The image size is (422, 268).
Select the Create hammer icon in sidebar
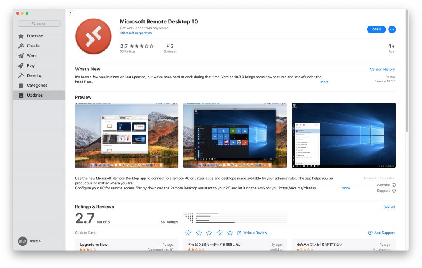[x=21, y=46]
